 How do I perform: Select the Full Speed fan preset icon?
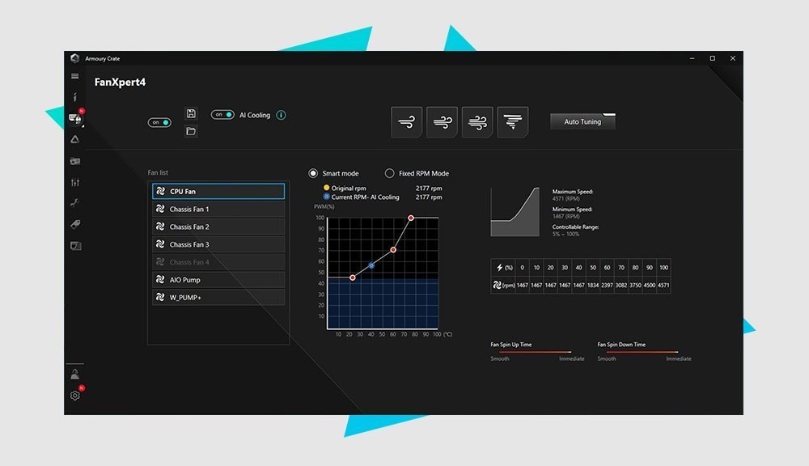pos(512,122)
